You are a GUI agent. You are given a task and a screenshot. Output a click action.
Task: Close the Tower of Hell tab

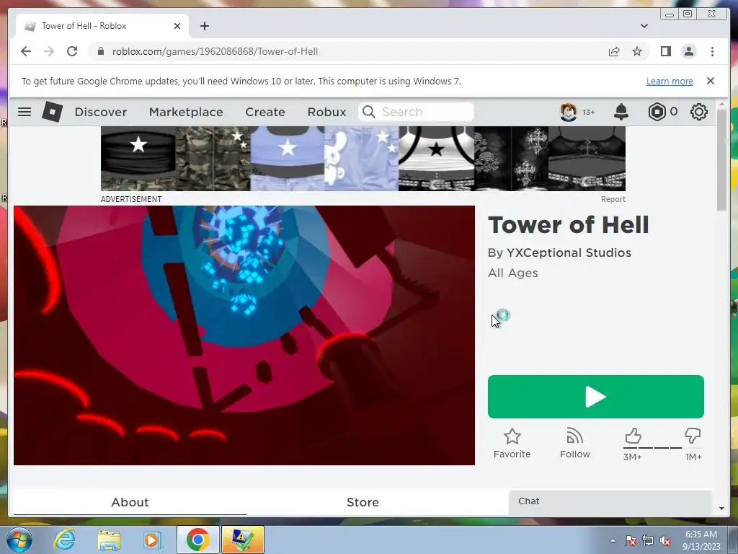(x=177, y=26)
